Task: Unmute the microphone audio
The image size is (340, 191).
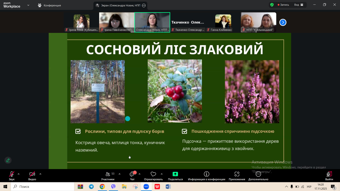Action: click(12, 176)
